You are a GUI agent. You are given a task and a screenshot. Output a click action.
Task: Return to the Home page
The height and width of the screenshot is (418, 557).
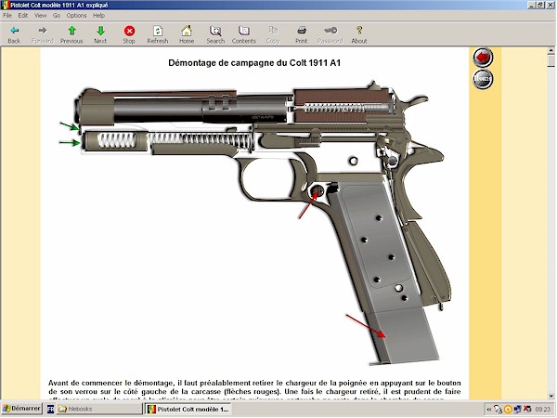pos(187,34)
